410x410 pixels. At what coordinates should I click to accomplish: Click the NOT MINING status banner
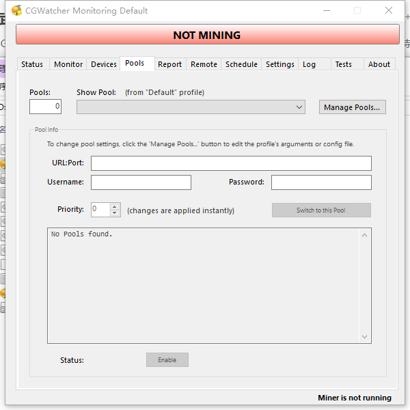[208, 35]
